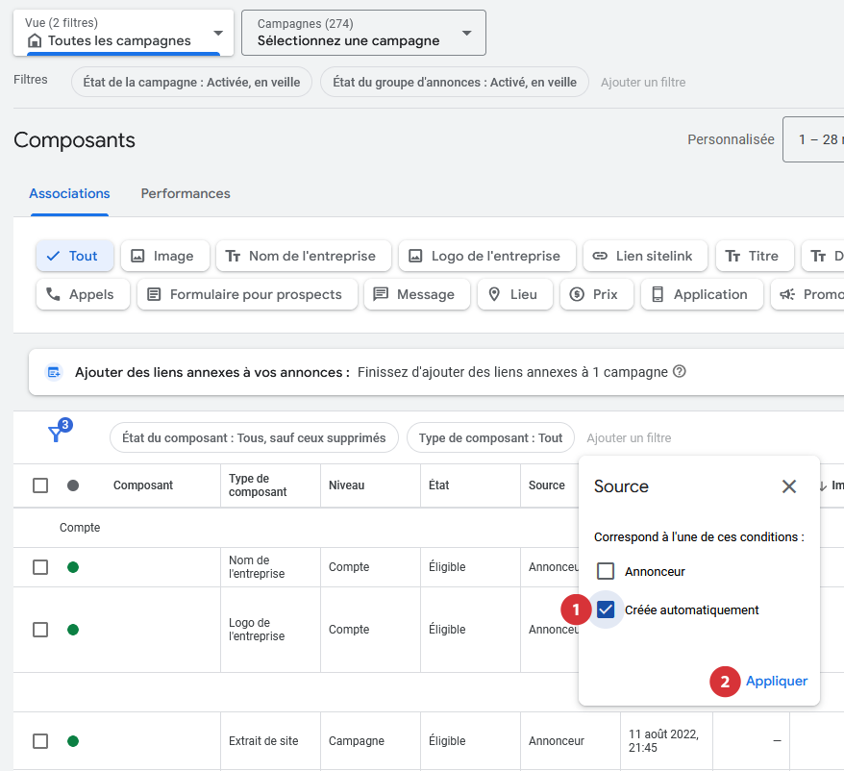Viewport: 844px width, 771px height.
Task: Click Campagne in the Extrait de site row
Action: coord(357,741)
